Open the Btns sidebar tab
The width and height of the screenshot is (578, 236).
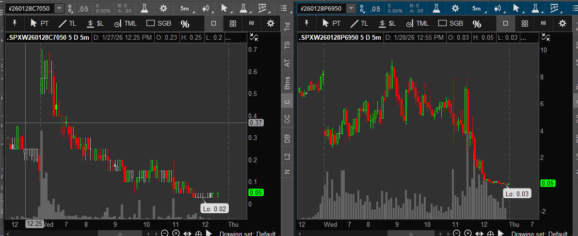coord(287,83)
